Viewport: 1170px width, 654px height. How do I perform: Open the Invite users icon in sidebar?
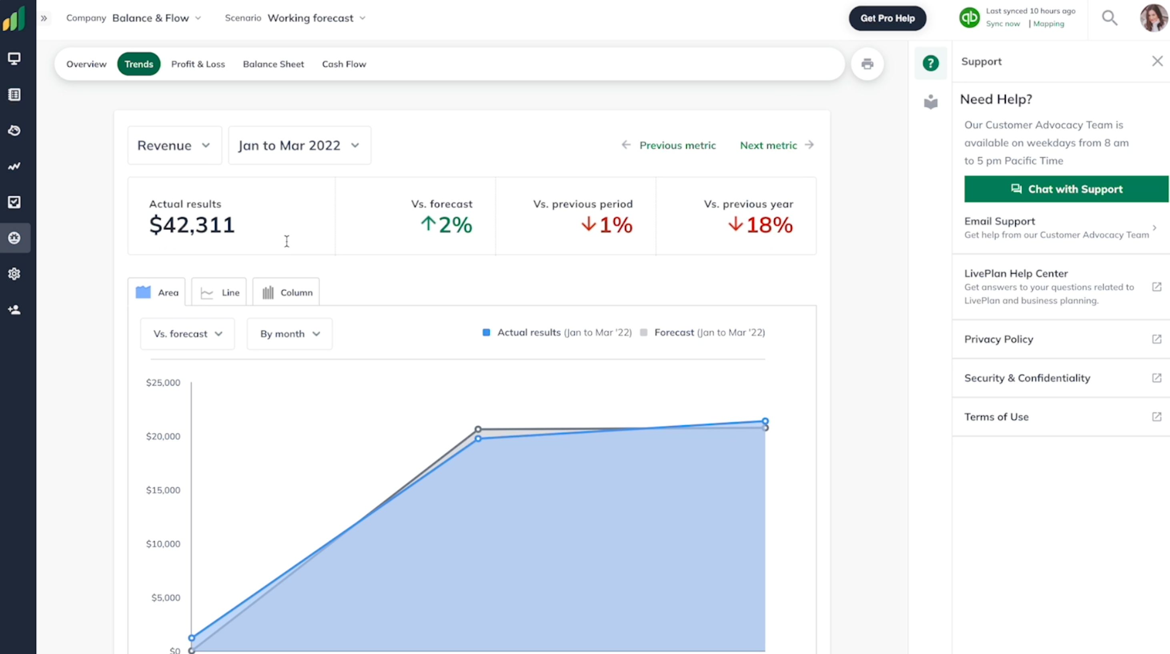pyautogui.click(x=14, y=309)
